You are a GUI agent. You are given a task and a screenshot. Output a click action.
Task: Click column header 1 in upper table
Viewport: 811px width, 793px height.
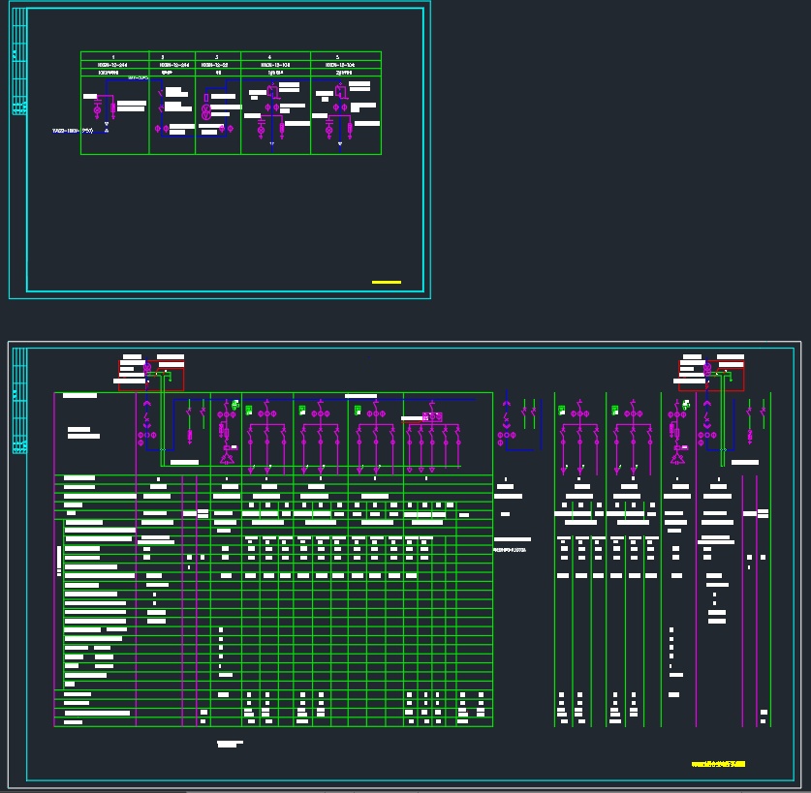(x=114, y=57)
